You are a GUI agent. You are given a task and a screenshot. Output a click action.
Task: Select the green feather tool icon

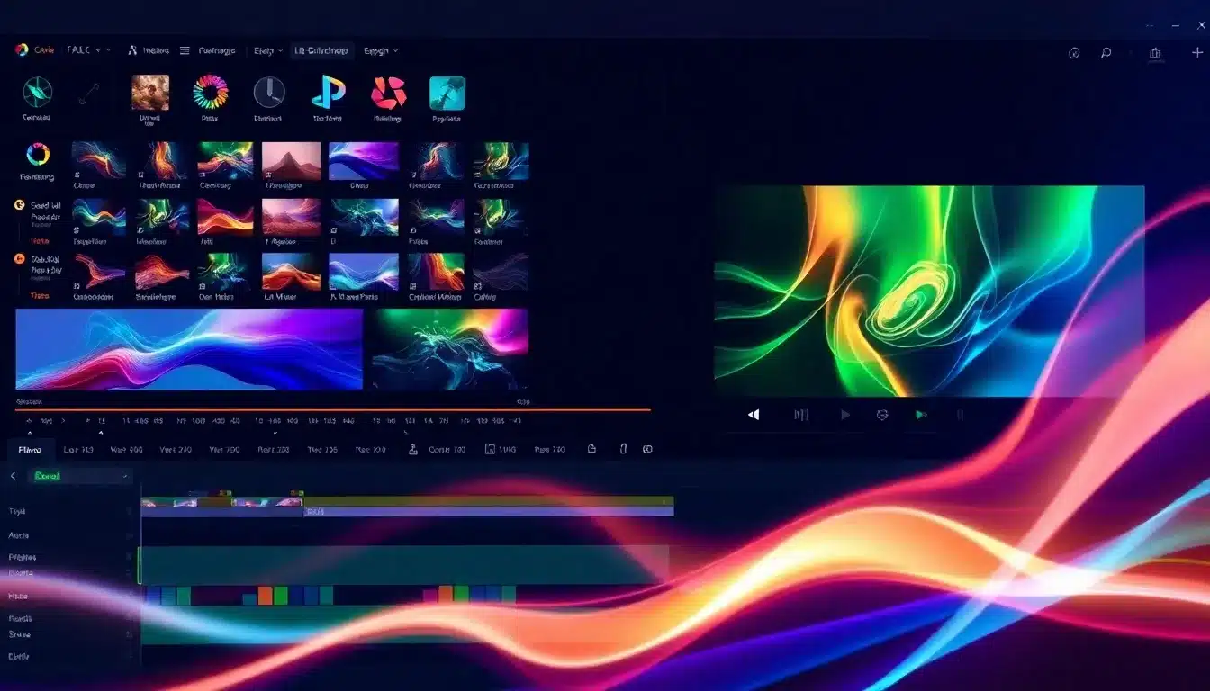[37, 94]
